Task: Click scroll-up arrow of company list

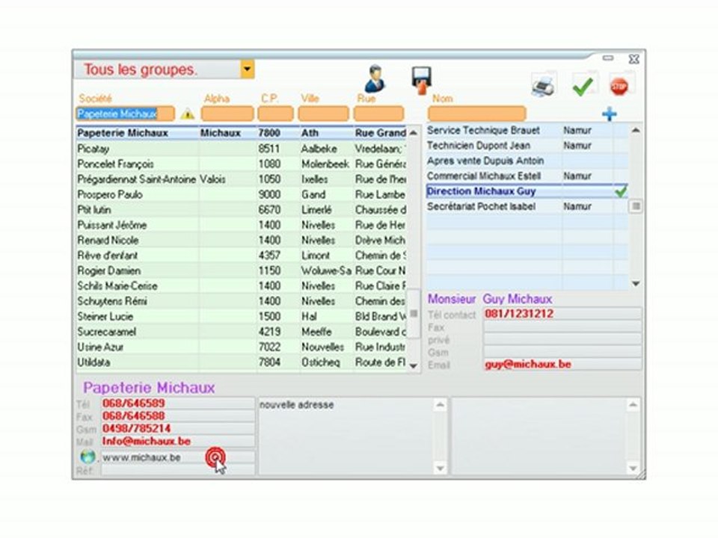Action: tap(414, 133)
